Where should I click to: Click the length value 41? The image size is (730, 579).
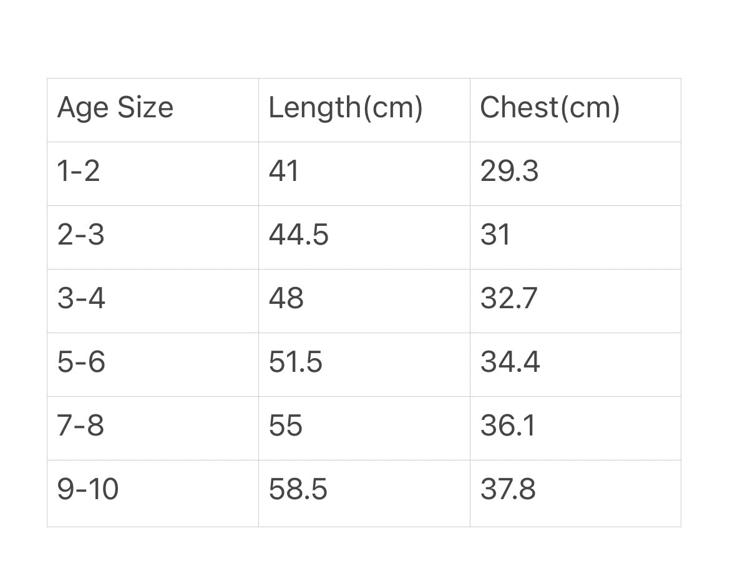(283, 171)
